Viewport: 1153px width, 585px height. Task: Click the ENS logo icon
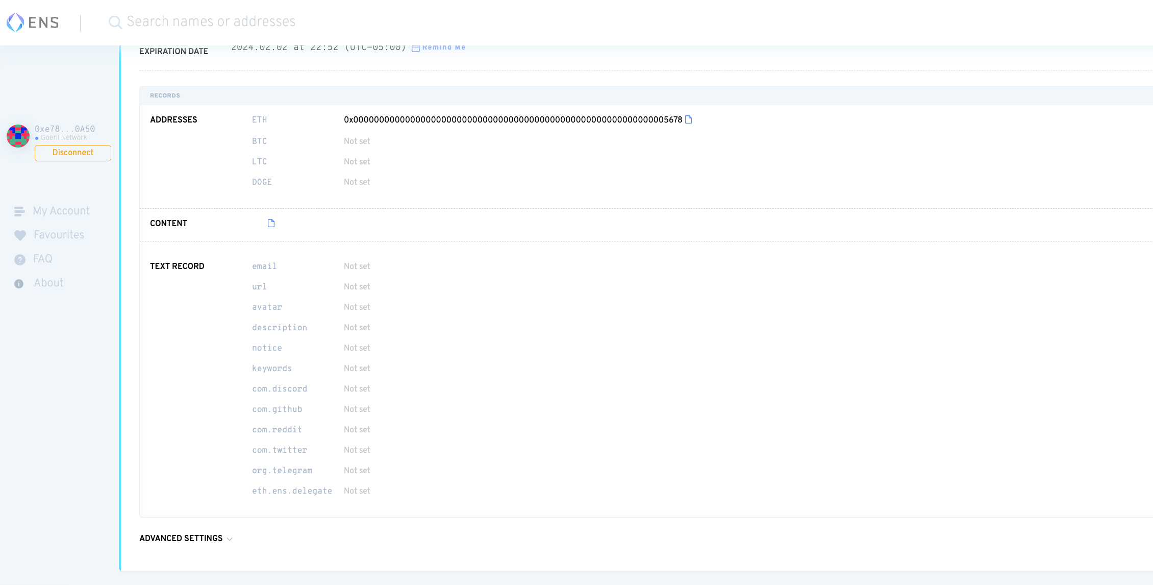click(15, 22)
